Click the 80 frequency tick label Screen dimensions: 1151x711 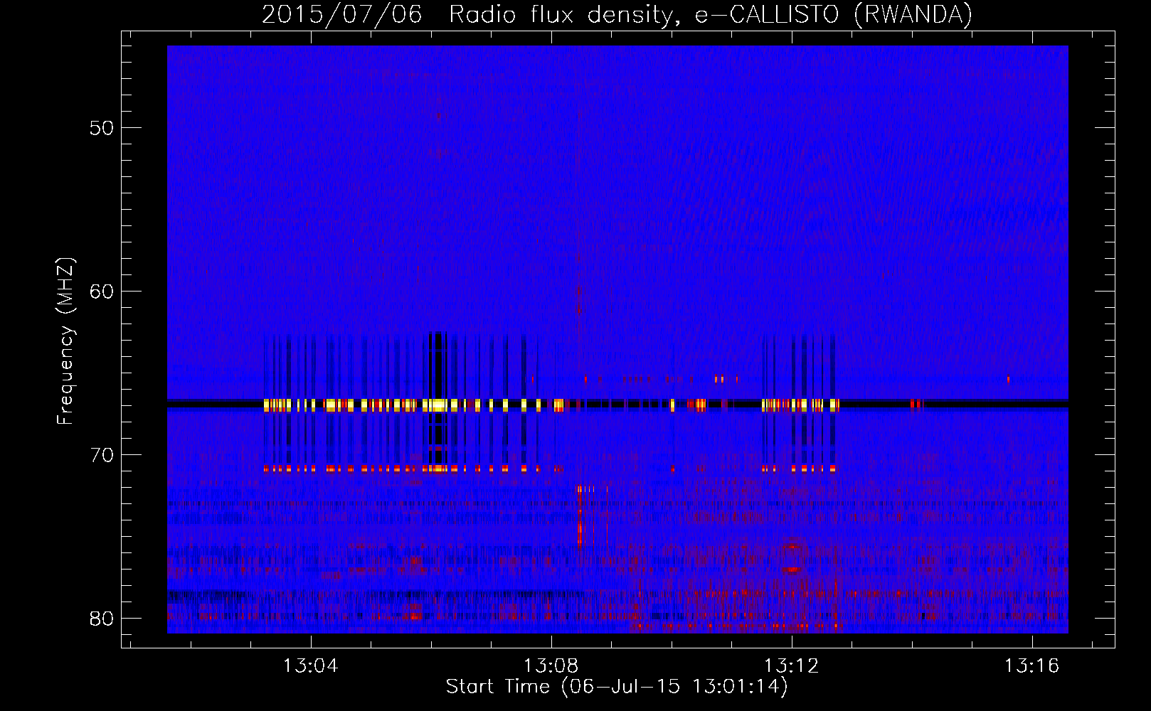point(102,619)
